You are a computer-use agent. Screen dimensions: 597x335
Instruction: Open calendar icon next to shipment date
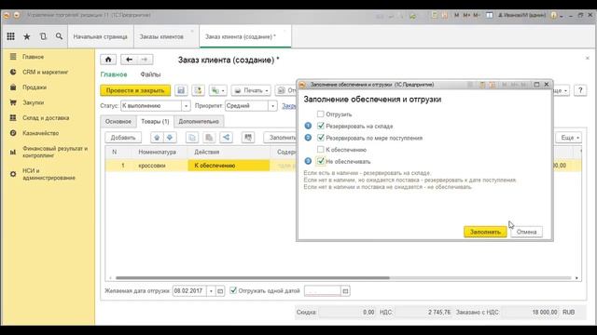(x=220, y=291)
